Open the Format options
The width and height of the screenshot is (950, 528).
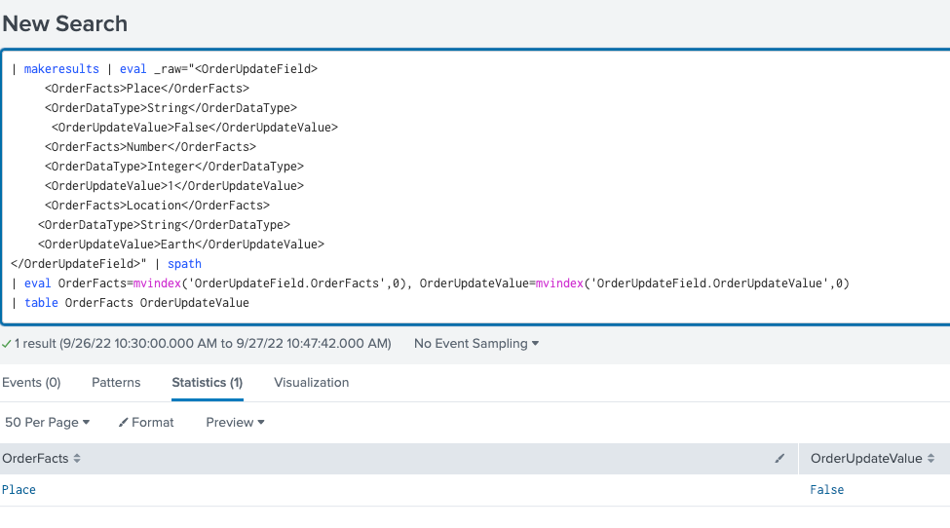pyautogui.click(x=146, y=423)
